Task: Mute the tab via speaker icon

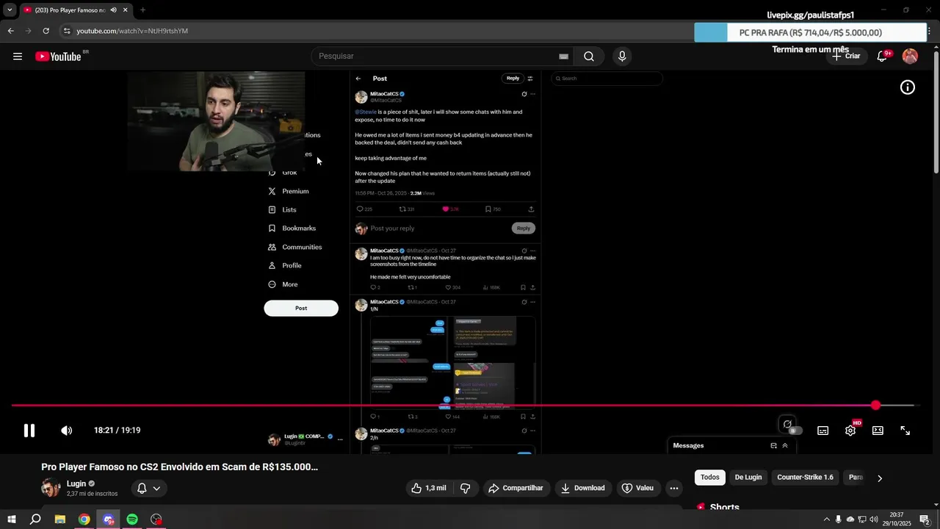Action: pyautogui.click(x=113, y=10)
